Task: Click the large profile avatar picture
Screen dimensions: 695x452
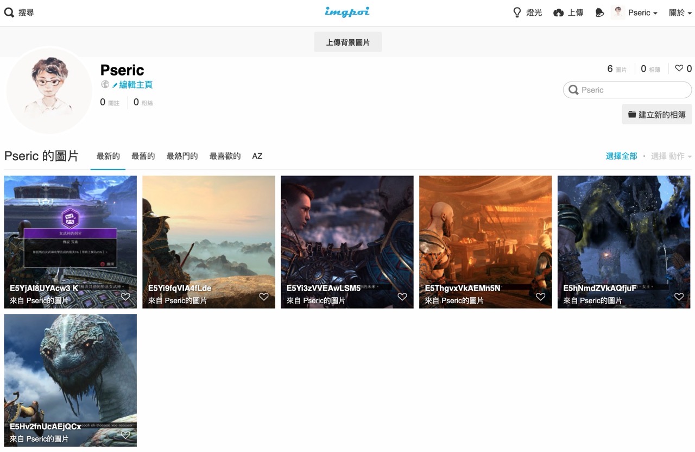Action: pyautogui.click(x=49, y=91)
